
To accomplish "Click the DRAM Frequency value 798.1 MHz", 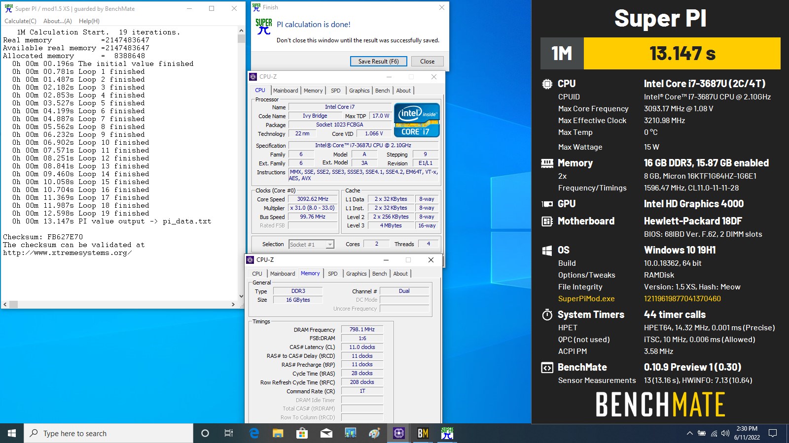I will pyautogui.click(x=362, y=330).
